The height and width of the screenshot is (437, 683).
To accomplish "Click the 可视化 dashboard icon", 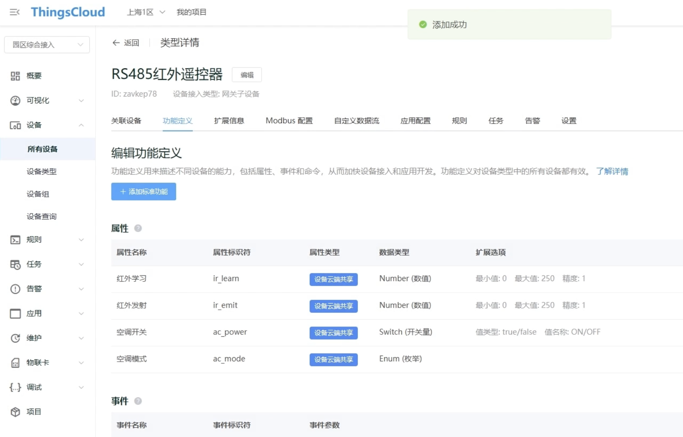I will coord(15,101).
